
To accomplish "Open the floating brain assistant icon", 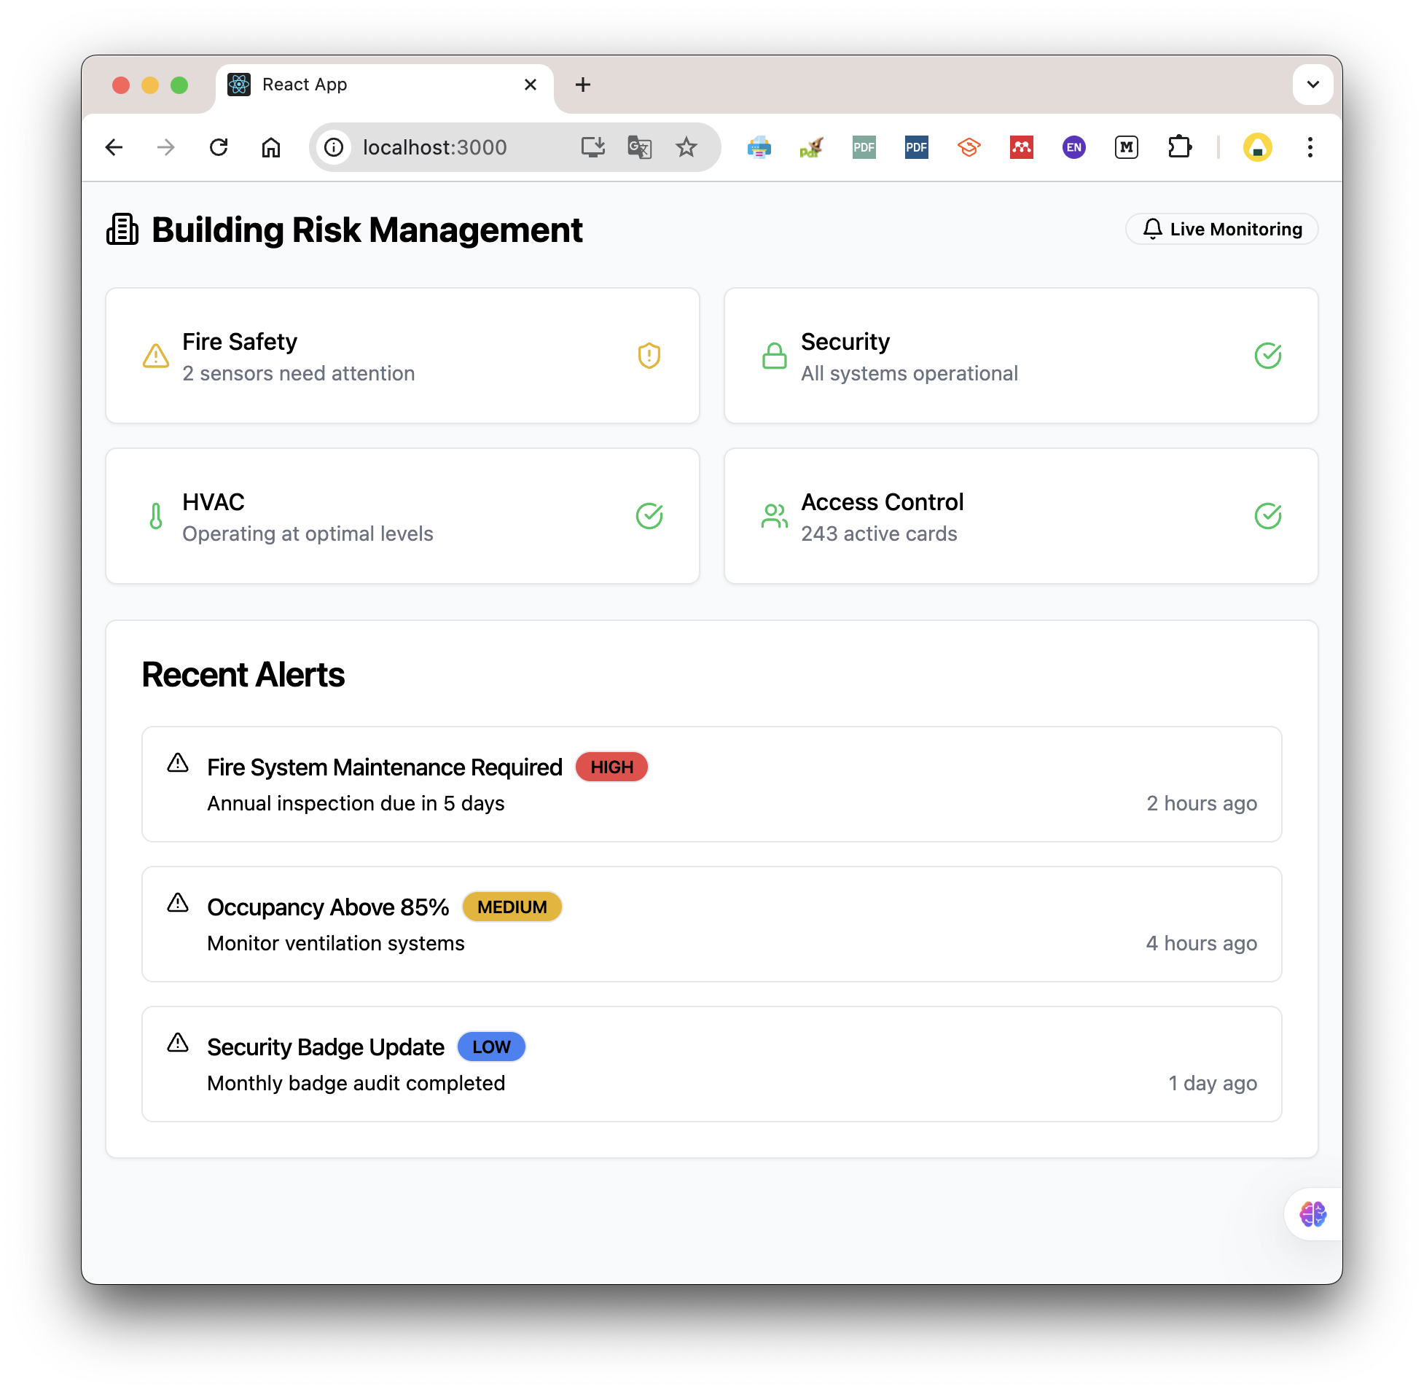I will pos(1312,1215).
